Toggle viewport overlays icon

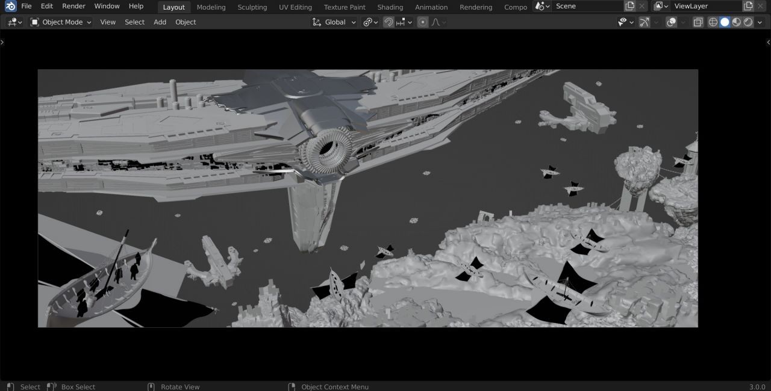click(x=672, y=22)
